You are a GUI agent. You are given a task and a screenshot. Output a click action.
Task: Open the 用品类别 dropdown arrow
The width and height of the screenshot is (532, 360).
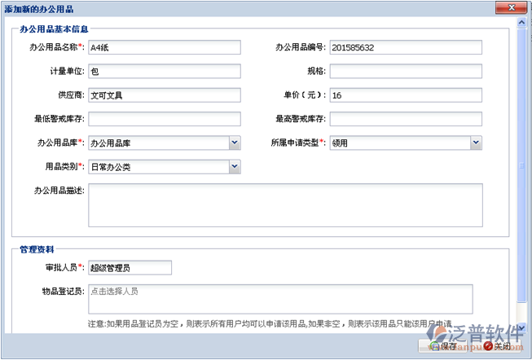point(235,167)
